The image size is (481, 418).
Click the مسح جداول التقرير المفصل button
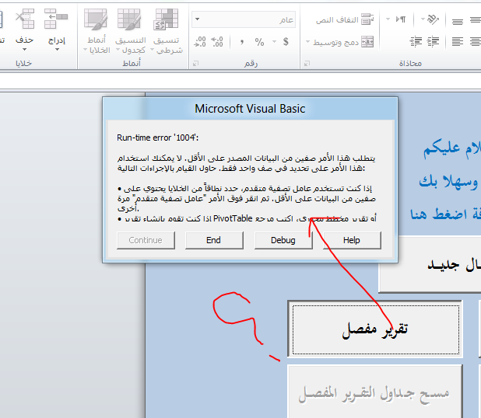point(375,393)
